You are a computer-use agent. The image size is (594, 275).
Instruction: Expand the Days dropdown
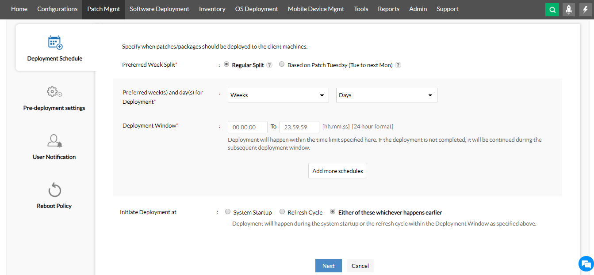386,95
